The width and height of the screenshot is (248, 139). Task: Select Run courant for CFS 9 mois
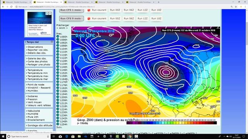tap(97, 19)
